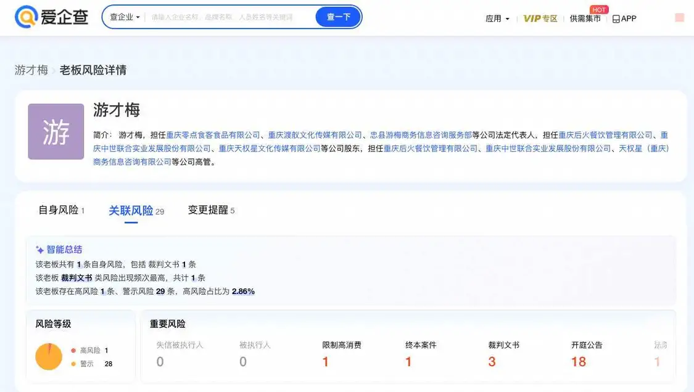View the 开庭公告 count of 18
Screen dimensions: 694x392
pos(579,362)
